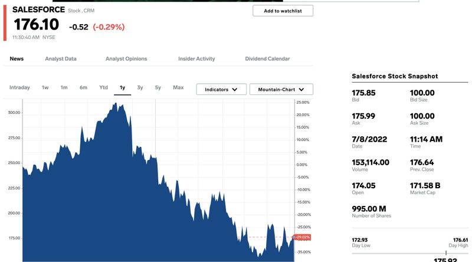This screenshot has width=472, height=262.
Task: Select the Ytd chart range
Action: [x=104, y=87]
